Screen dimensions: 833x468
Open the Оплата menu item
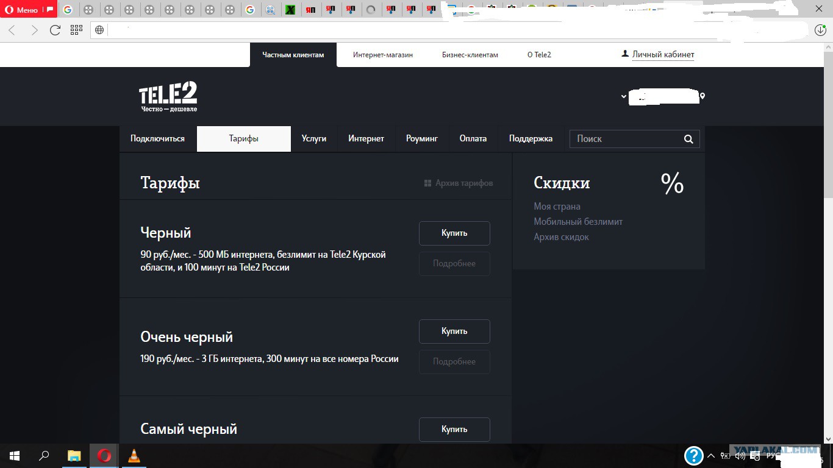click(x=473, y=139)
